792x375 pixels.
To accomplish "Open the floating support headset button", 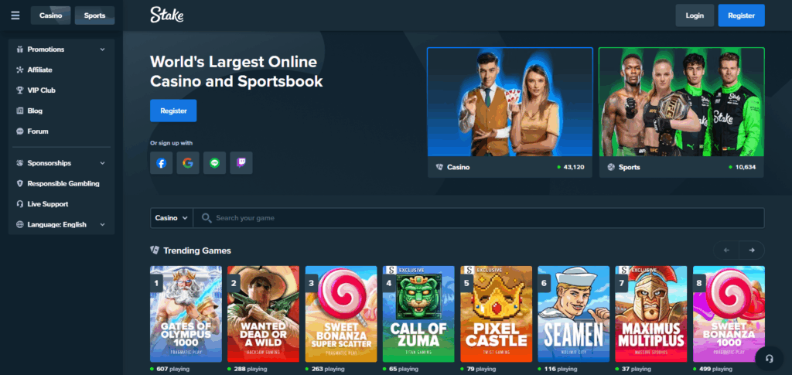I will click(x=770, y=358).
